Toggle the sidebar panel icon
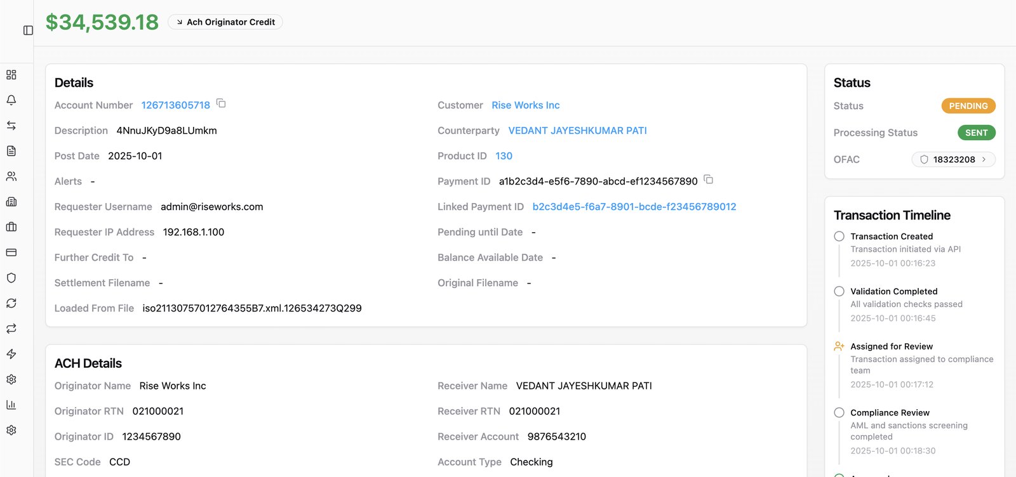The image size is (1016, 477). click(x=28, y=30)
